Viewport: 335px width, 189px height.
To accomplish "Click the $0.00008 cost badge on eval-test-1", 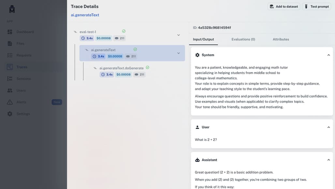I will click(104, 38).
